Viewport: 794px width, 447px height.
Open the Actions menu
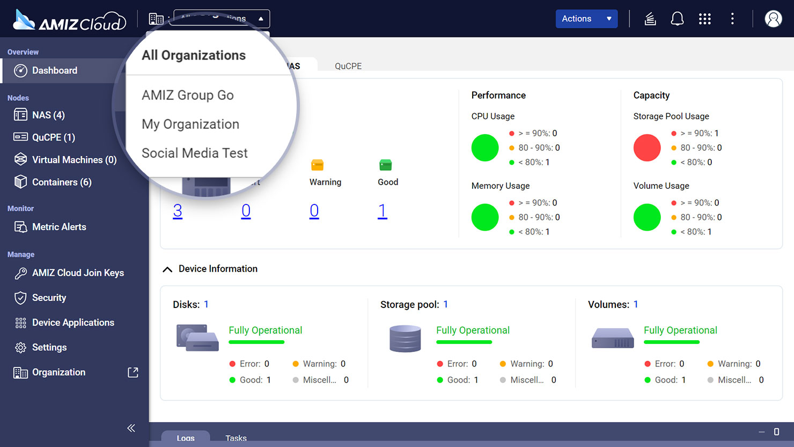tap(586, 18)
